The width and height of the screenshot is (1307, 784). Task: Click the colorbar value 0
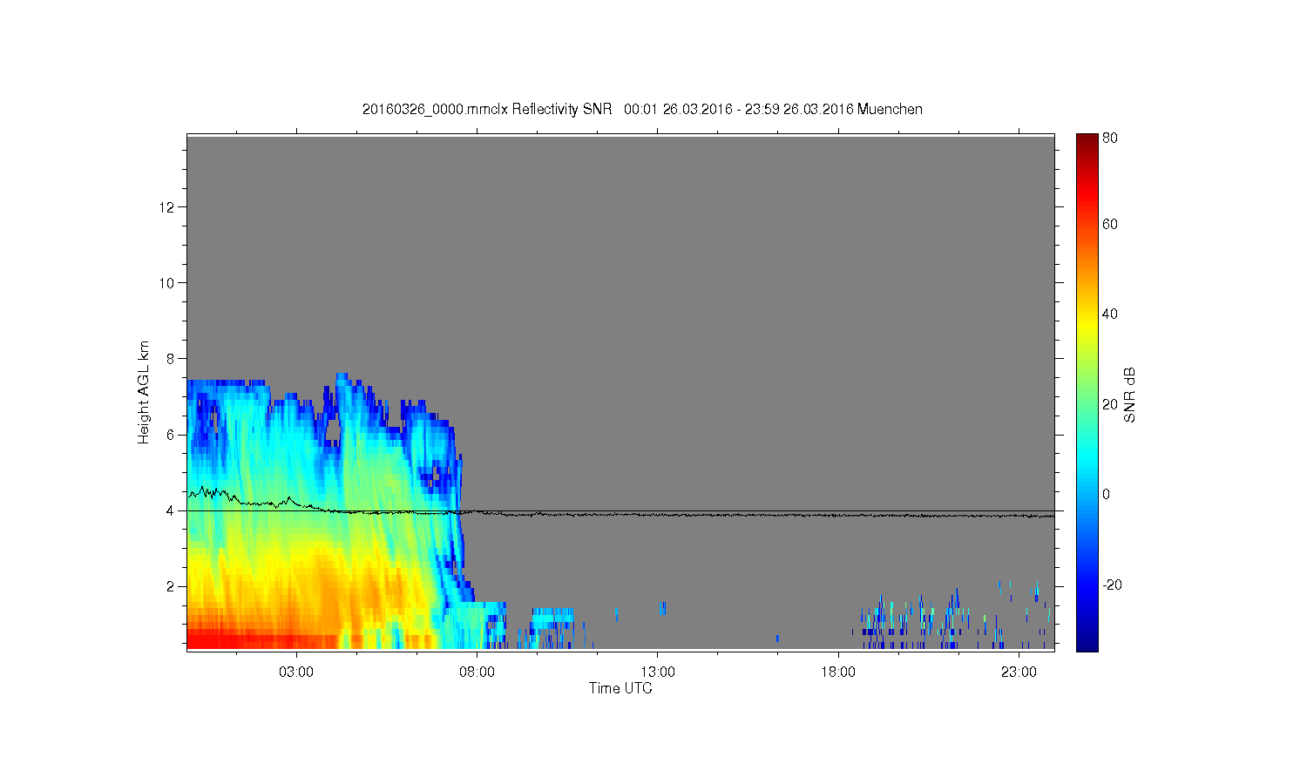(1107, 495)
